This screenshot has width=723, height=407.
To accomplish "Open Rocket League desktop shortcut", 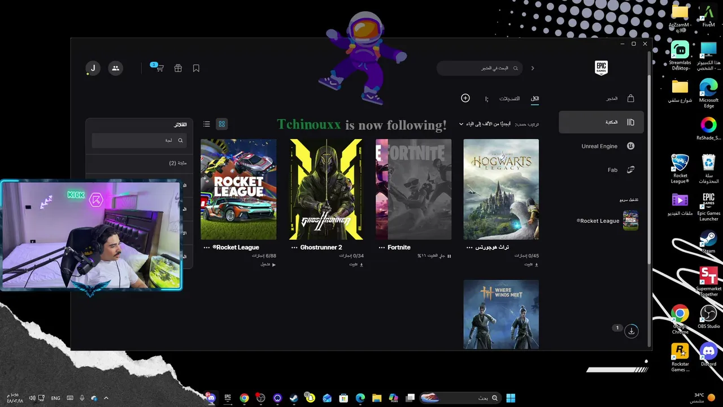I will (680, 168).
